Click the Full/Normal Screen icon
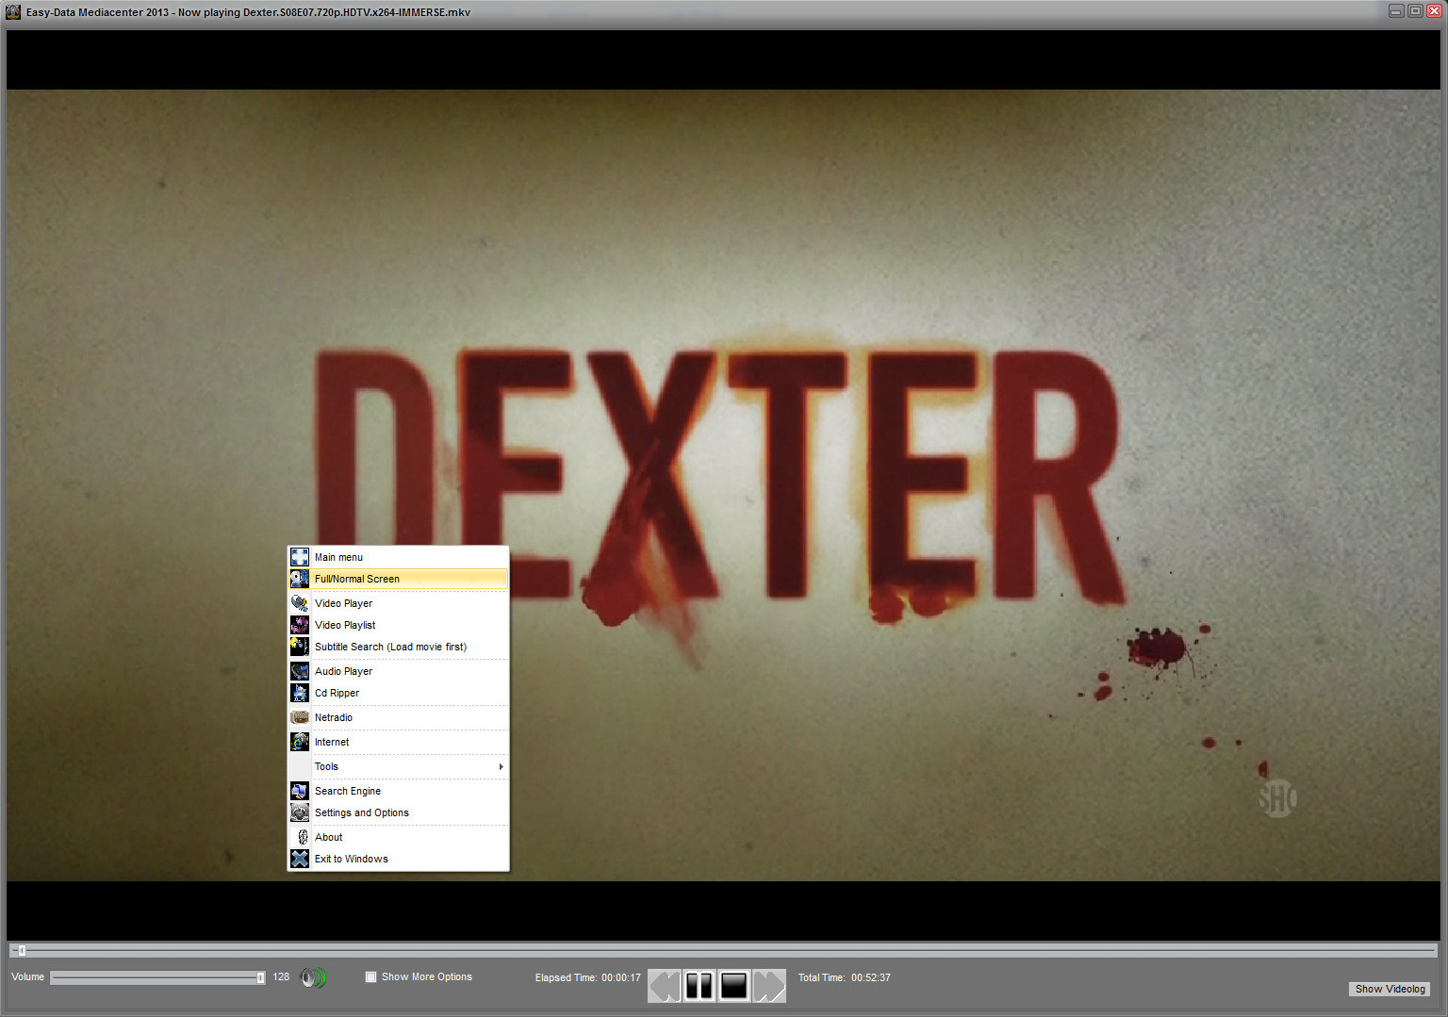This screenshot has height=1017, width=1448. (x=300, y=579)
